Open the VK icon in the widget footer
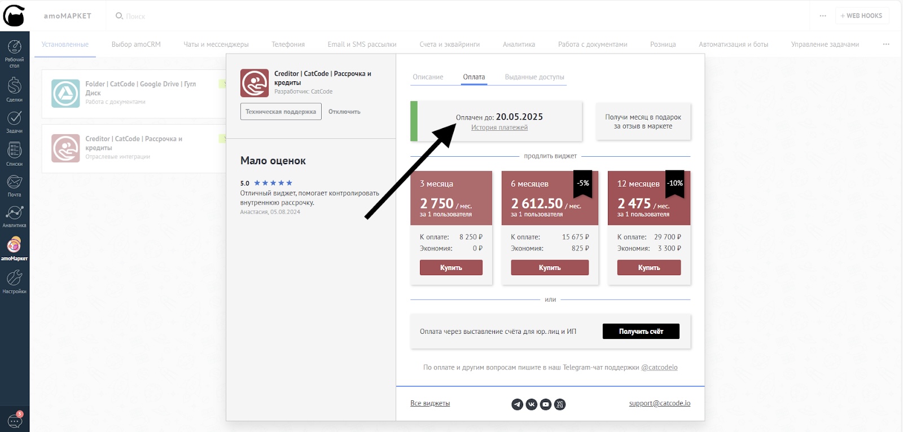This screenshot has height=432, width=903. [531, 404]
